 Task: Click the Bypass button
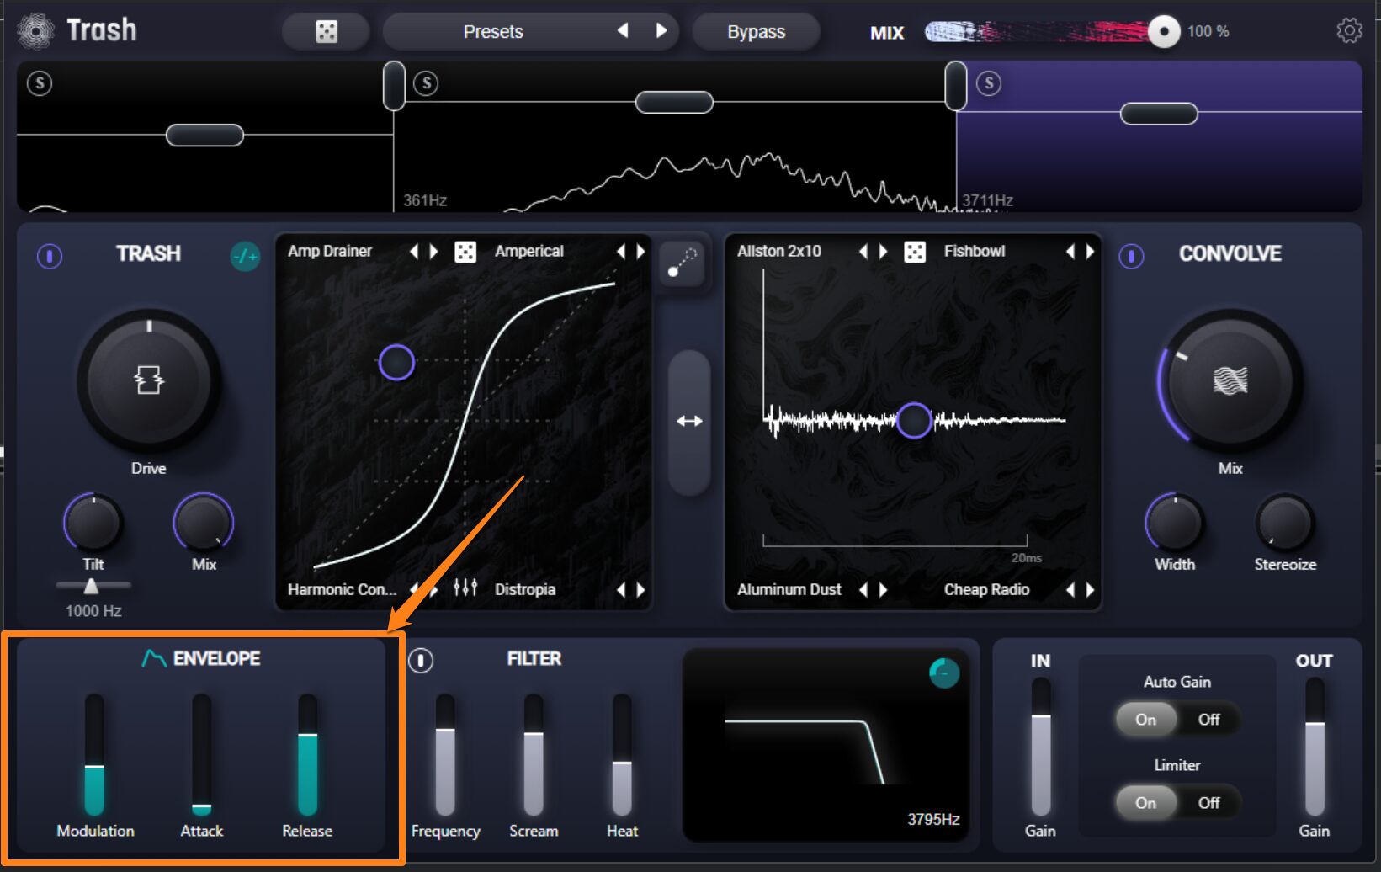tap(756, 32)
